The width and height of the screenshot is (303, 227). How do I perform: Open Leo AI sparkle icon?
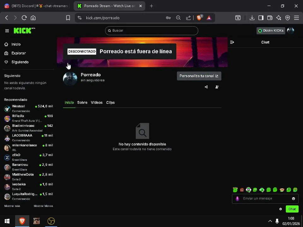(x=279, y=18)
